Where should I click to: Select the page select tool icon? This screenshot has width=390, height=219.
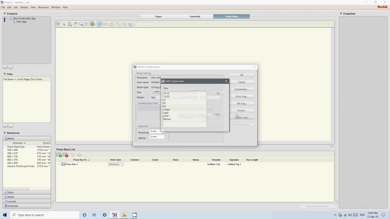tap(70, 24)
